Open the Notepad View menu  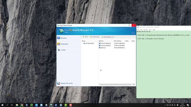[150, 30]
